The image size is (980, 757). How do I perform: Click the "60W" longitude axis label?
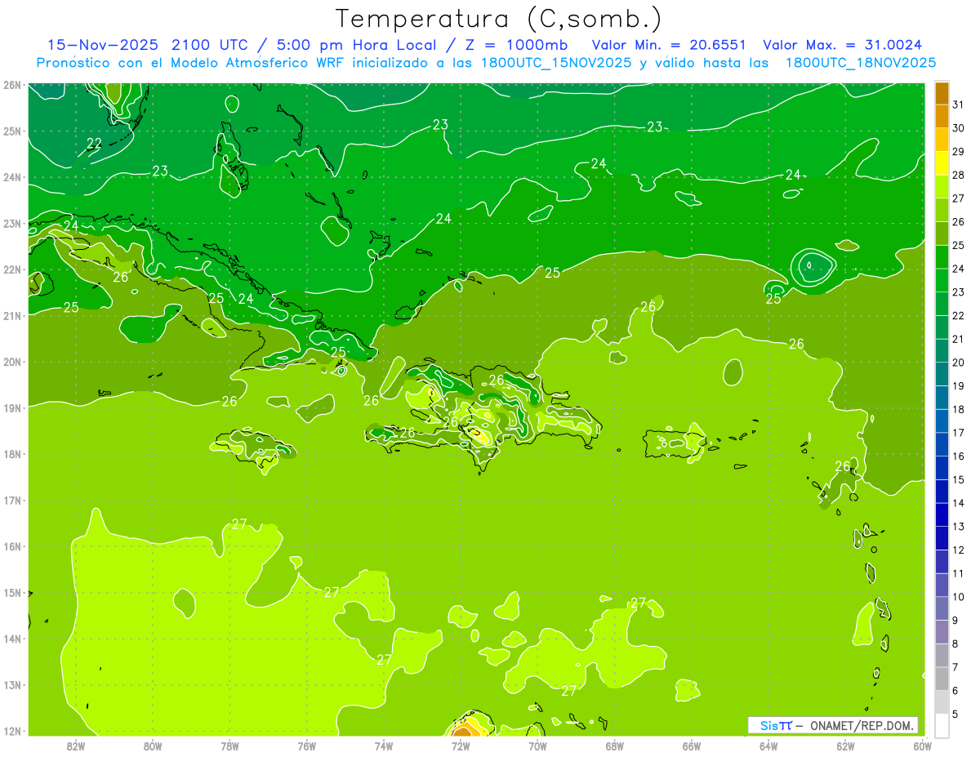point(923,746)
